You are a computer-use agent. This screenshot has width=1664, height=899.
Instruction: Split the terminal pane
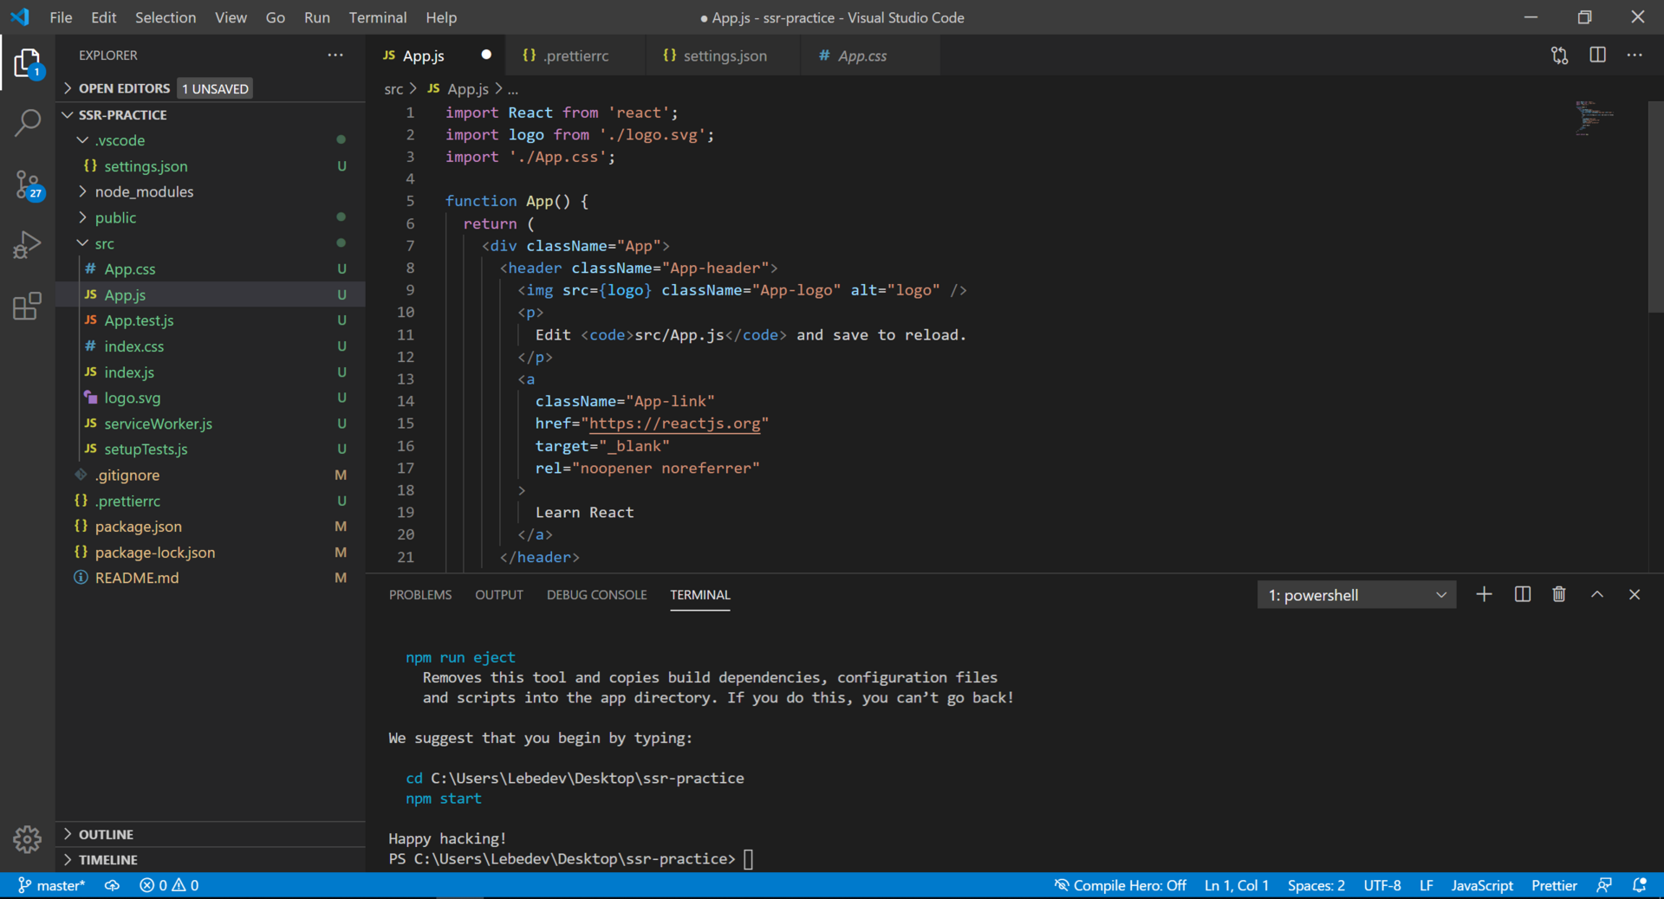[x=1523, y=594]
